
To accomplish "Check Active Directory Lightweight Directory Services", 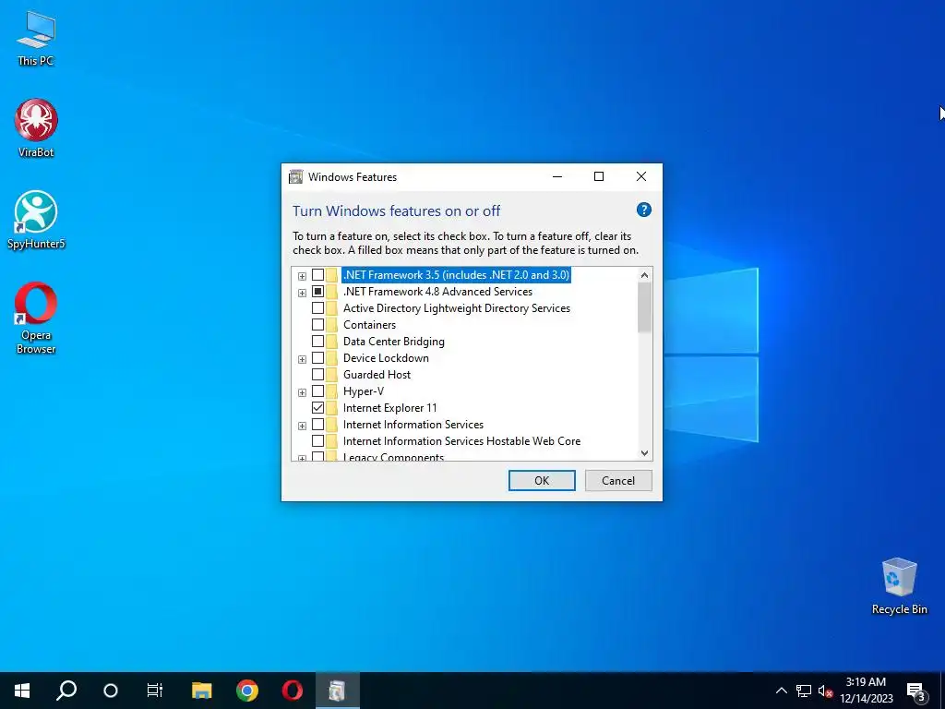I will point(317,308).
